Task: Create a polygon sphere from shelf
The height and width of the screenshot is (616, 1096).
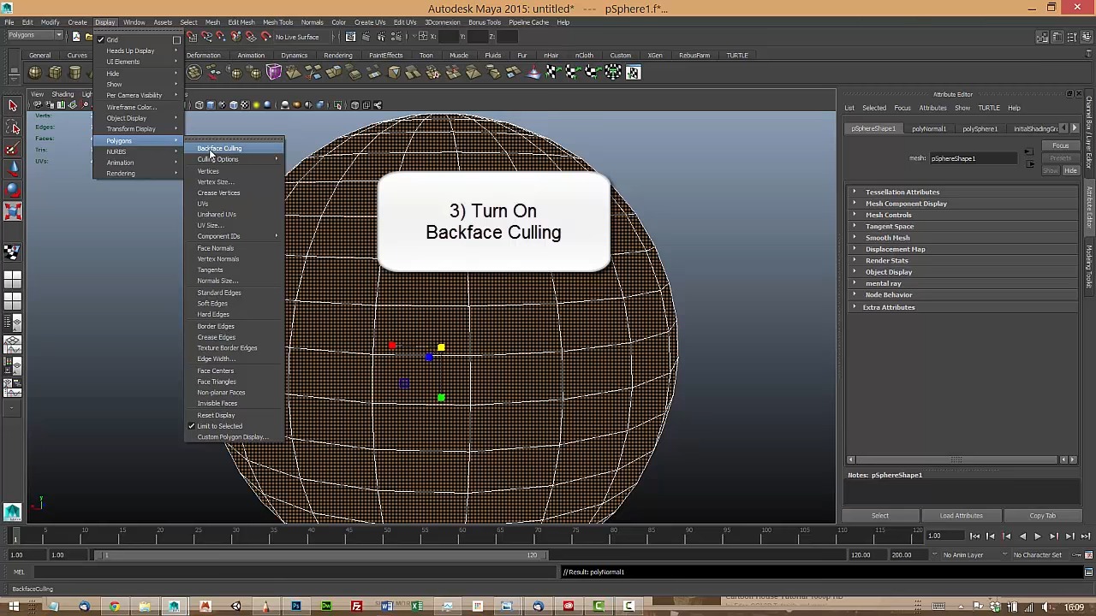Action: 35,73
